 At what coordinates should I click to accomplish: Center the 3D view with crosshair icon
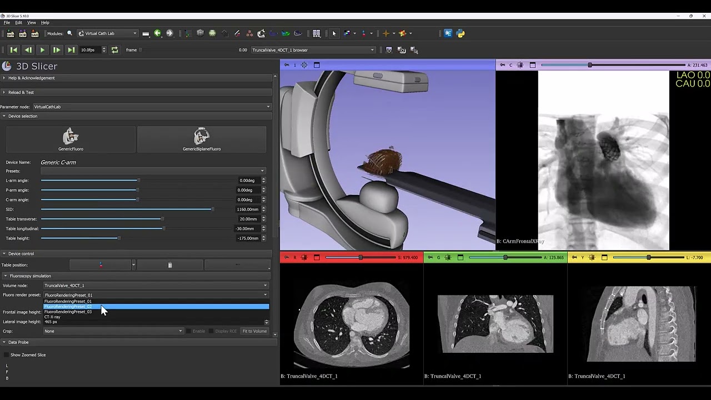[304, 65]
